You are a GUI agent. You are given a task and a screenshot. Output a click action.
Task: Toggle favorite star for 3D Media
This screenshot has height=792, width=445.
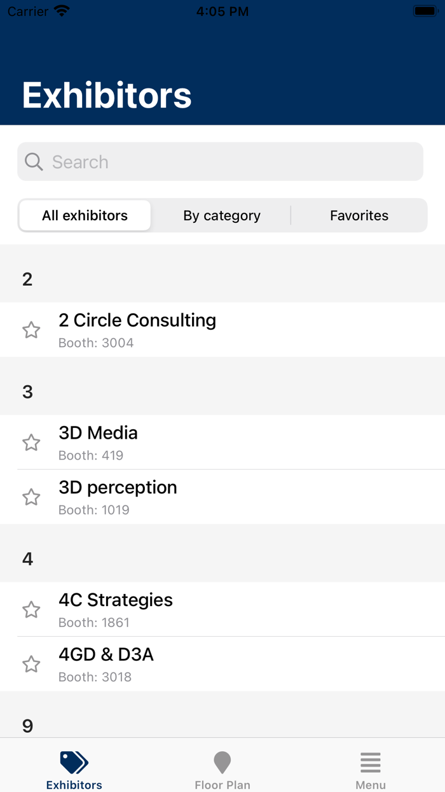31,442
